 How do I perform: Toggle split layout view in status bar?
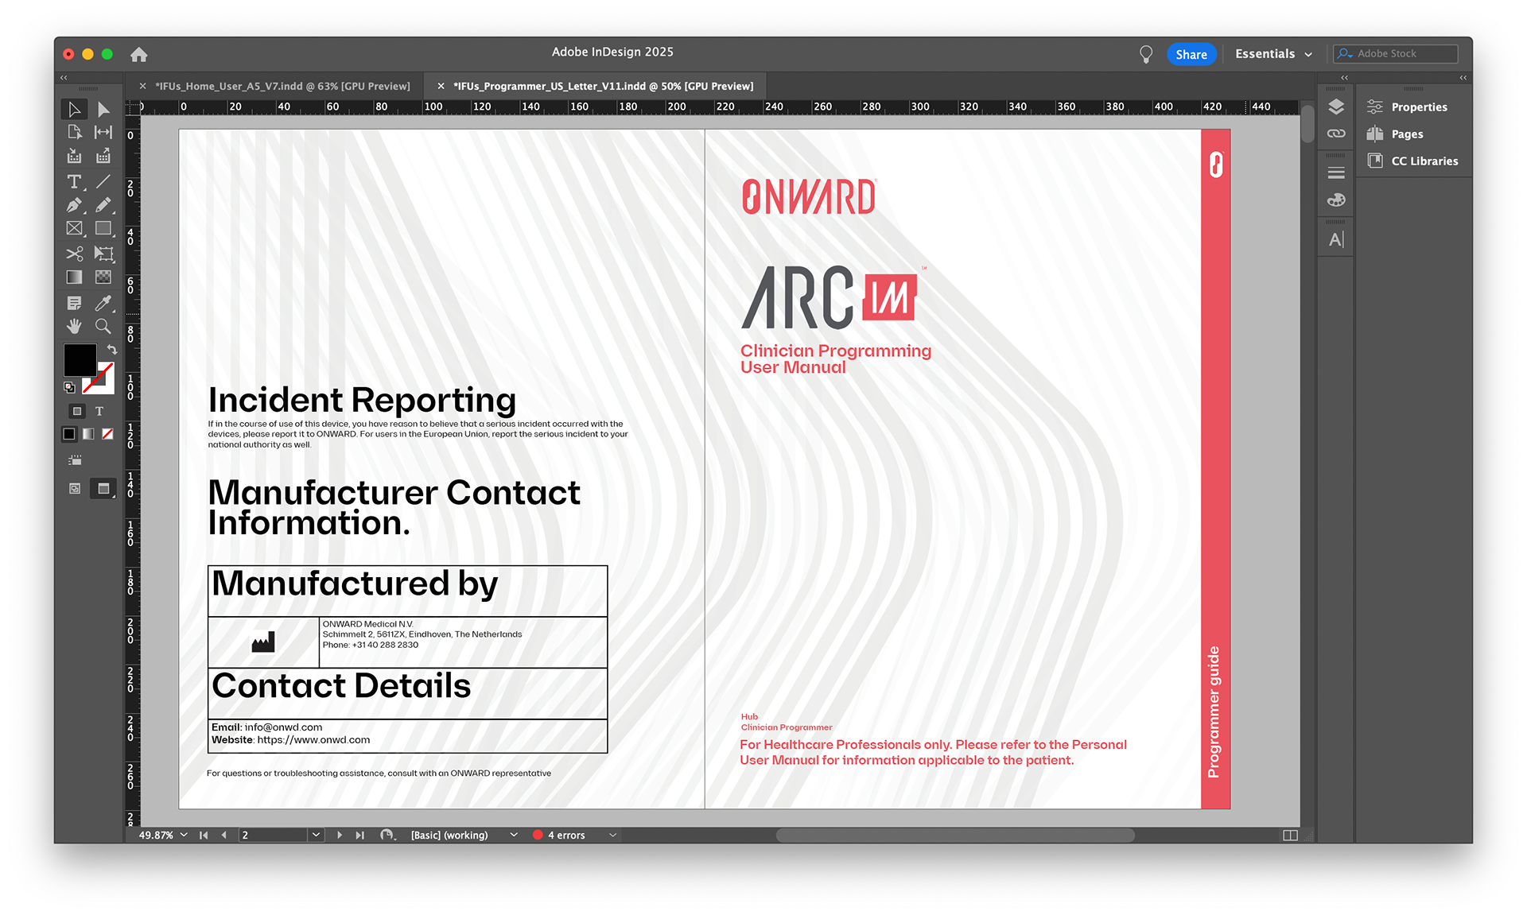pos(1290,835)
